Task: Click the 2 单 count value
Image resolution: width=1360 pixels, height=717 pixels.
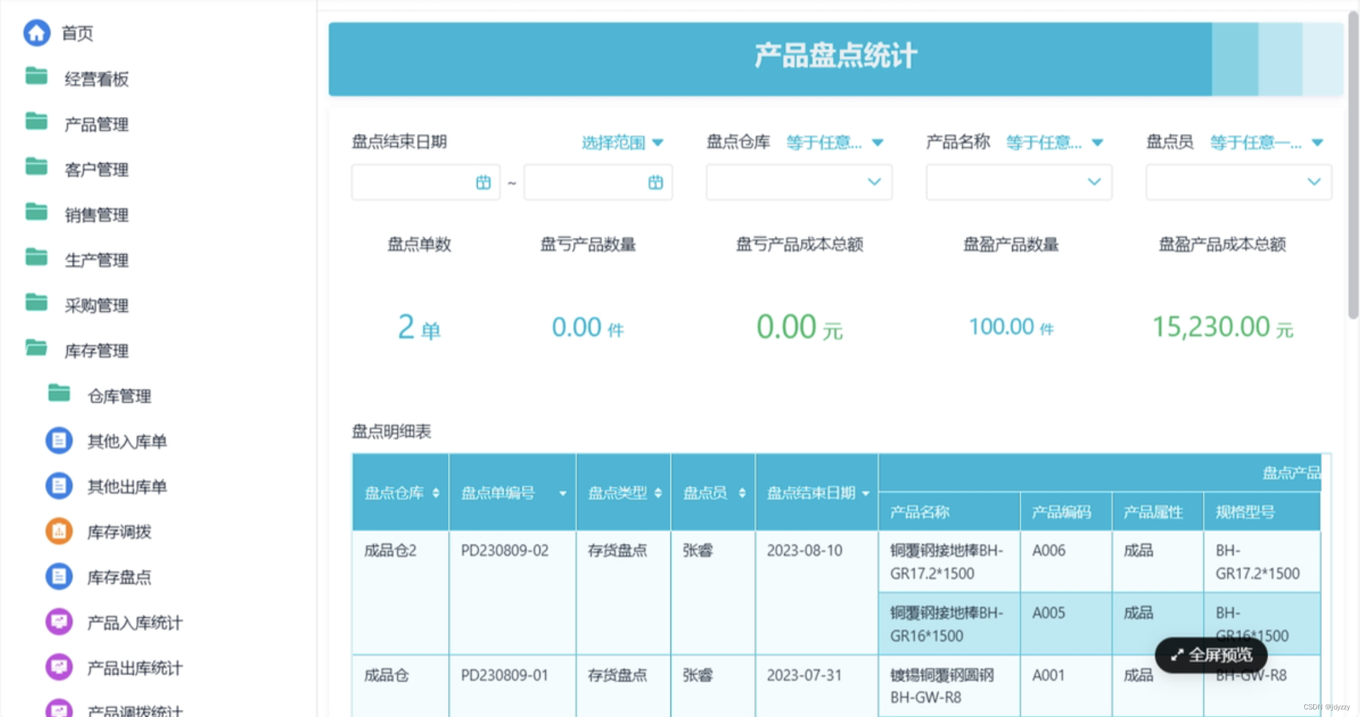Action: tap(419, 328)
